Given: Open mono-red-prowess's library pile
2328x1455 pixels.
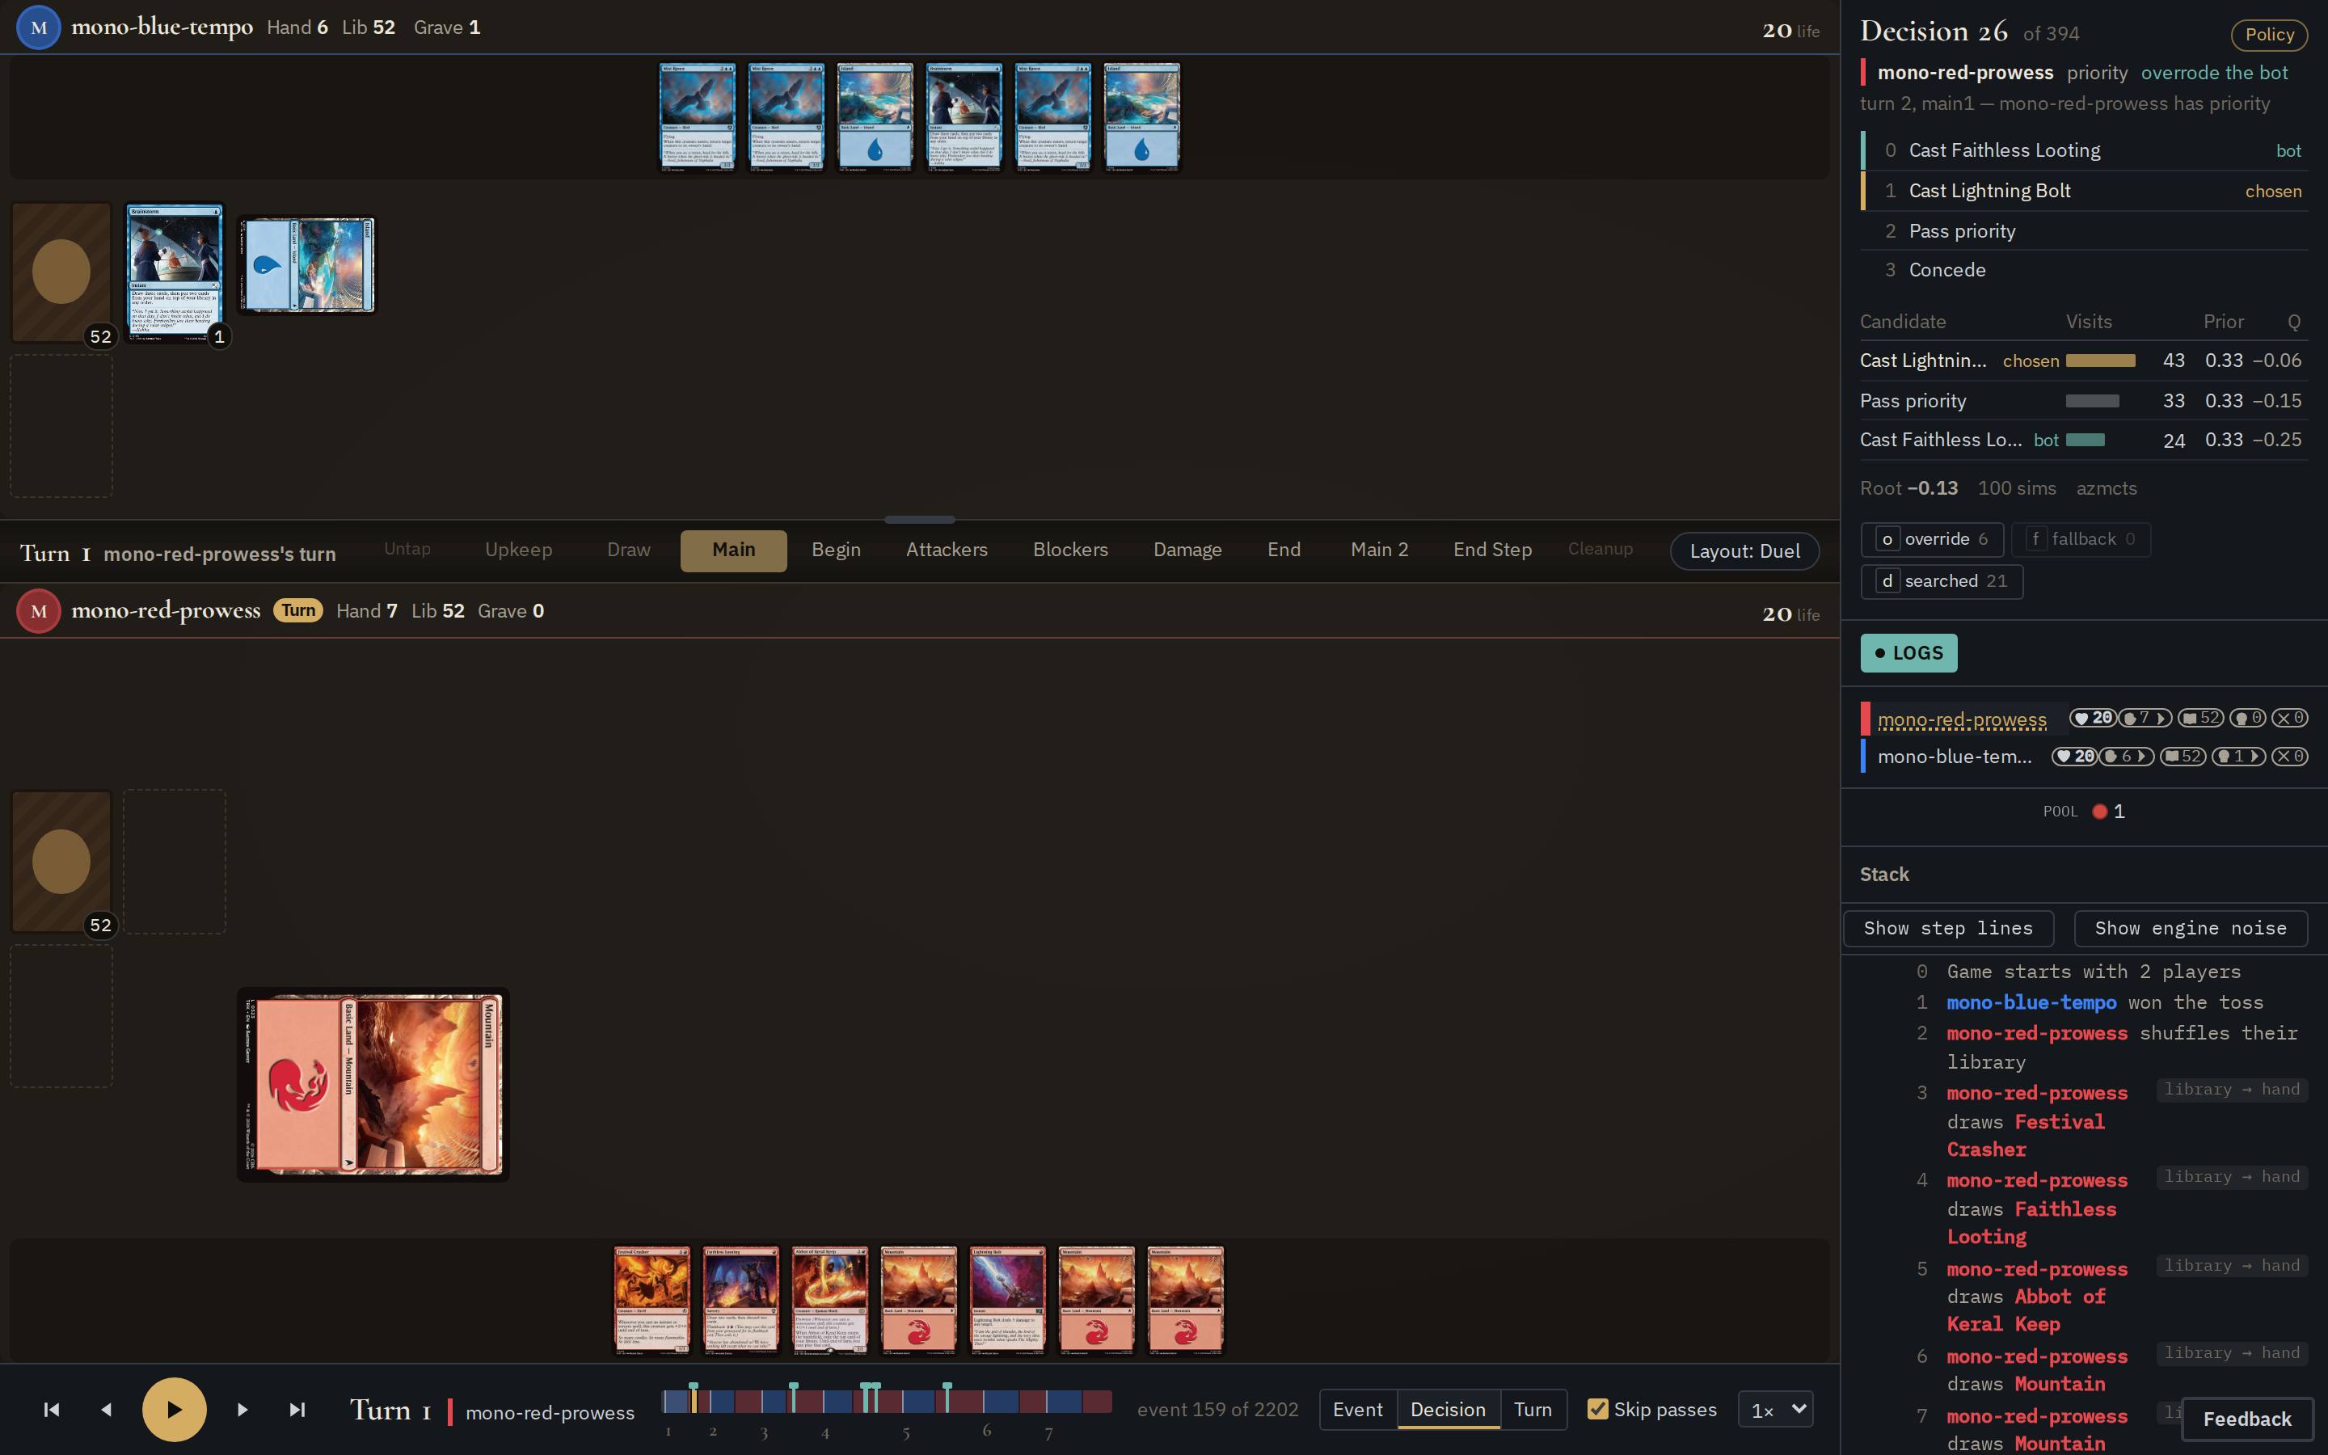Looking at the screenshot, I should pyautogui.click(x=61, y=861).
